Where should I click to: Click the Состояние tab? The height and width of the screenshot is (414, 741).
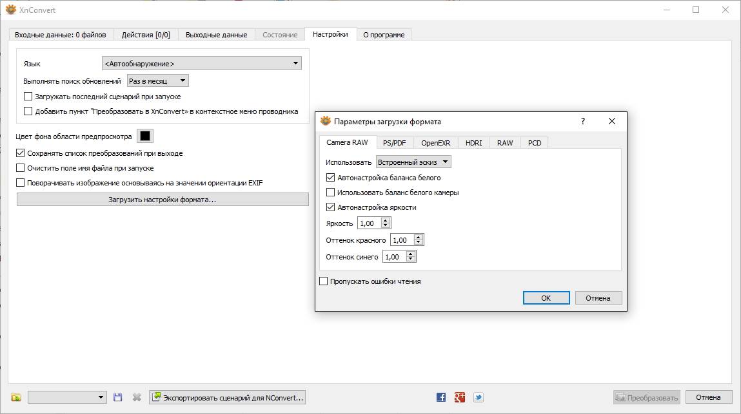[281, 35]
